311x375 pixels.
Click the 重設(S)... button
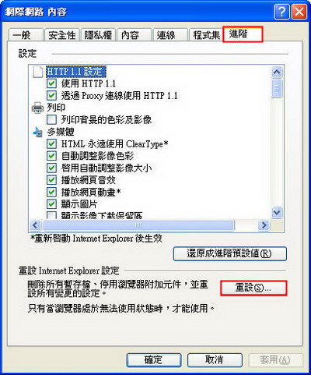[x=253, y=288]
